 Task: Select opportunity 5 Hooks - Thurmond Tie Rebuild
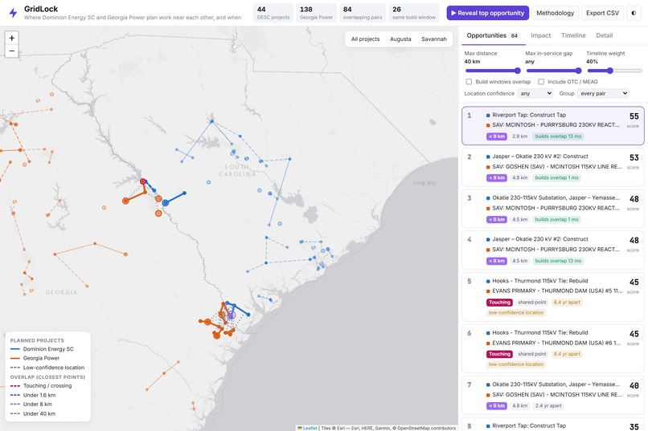click(553, 297)
